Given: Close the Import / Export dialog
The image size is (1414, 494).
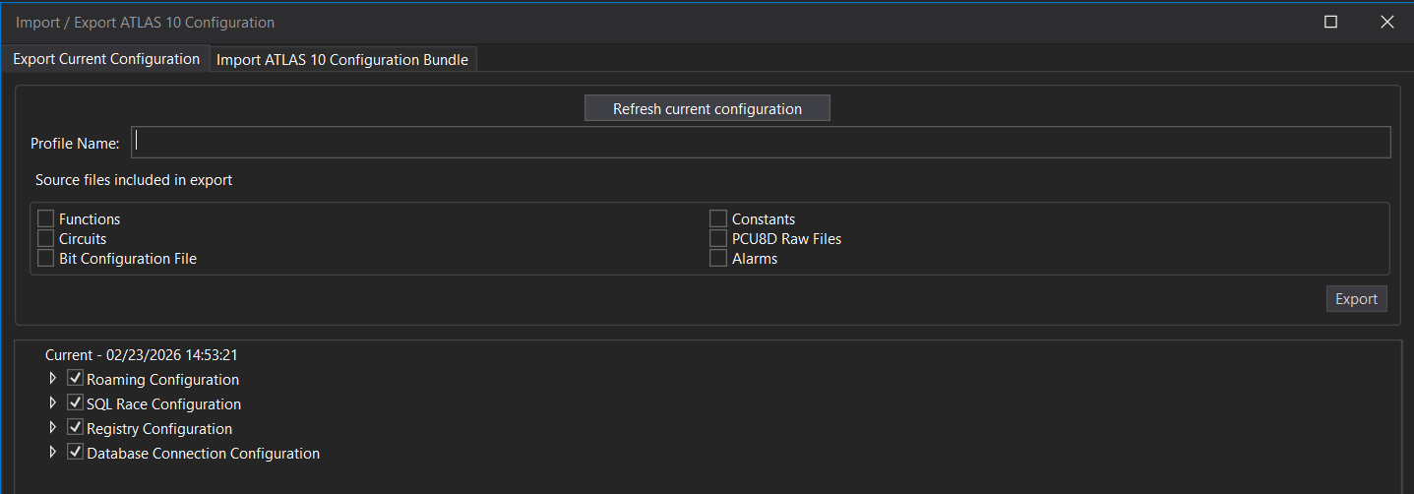Looking at the screenshot, I should (1387, 22).
